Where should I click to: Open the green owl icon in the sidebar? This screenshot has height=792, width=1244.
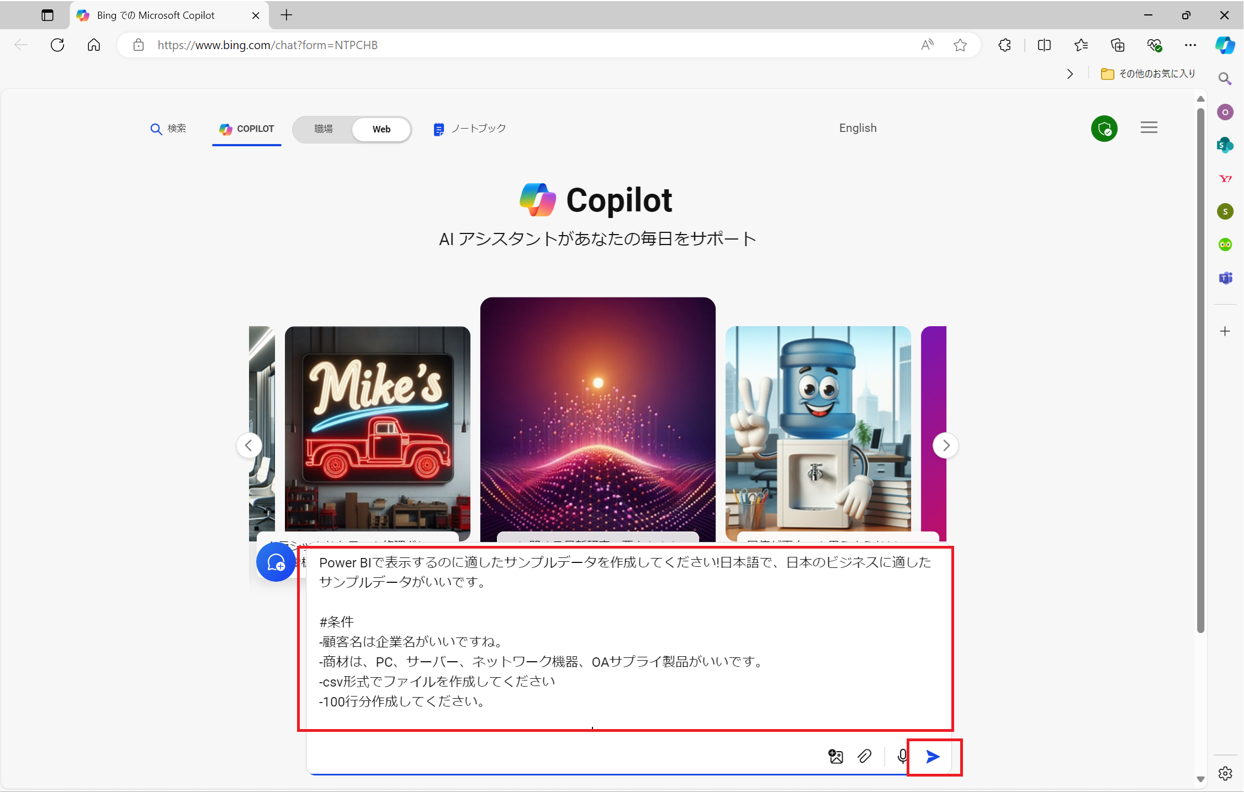(1225, 244)
